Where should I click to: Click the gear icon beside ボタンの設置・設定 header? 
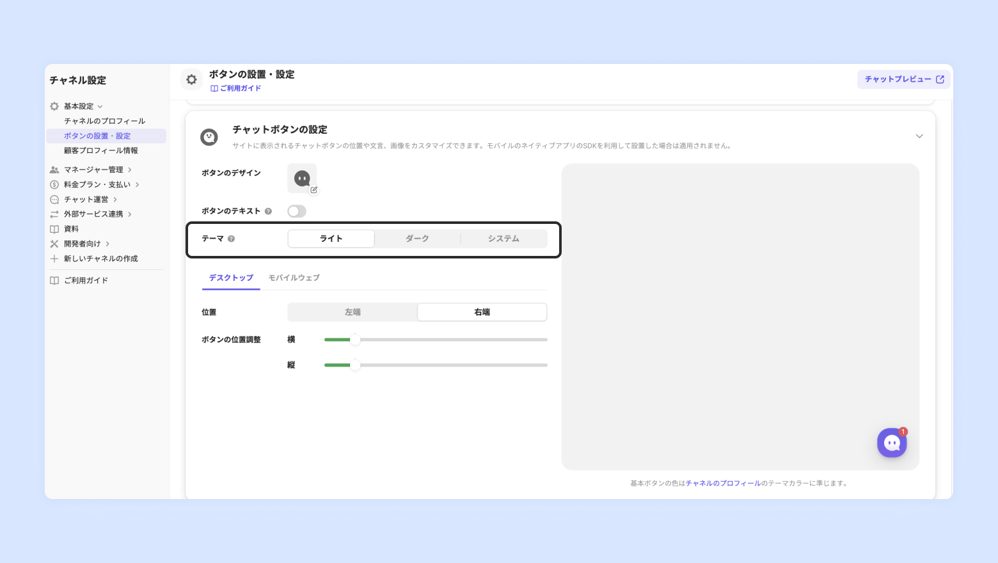[191, 80]
